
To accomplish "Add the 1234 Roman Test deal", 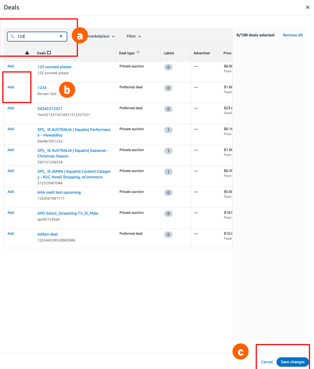I will pyautogui.click(x=11, y=87).
